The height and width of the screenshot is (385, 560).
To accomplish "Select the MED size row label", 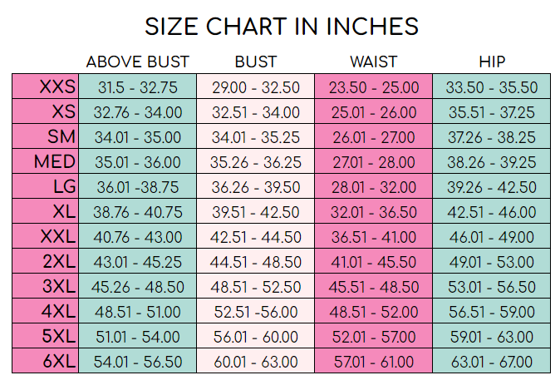I will pyautogui.click(x=55, y=161).
